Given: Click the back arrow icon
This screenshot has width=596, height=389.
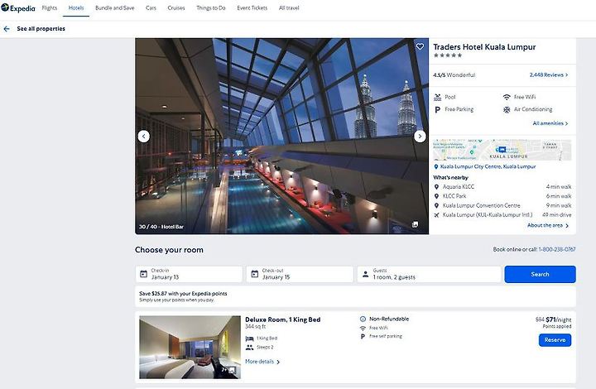Looking at the screenshot, I should 7,29.
